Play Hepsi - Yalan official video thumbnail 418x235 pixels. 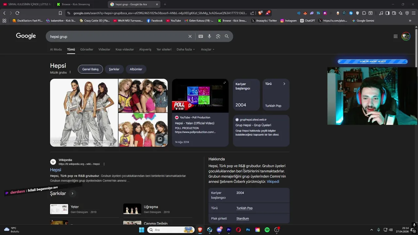200,96
